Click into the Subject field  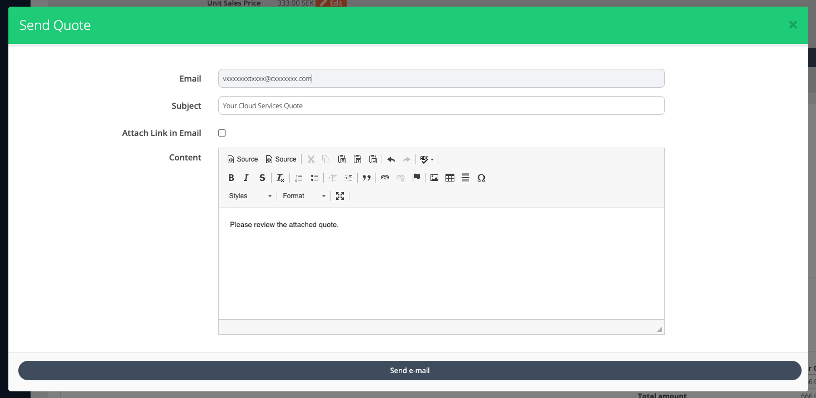pos(441,105)
